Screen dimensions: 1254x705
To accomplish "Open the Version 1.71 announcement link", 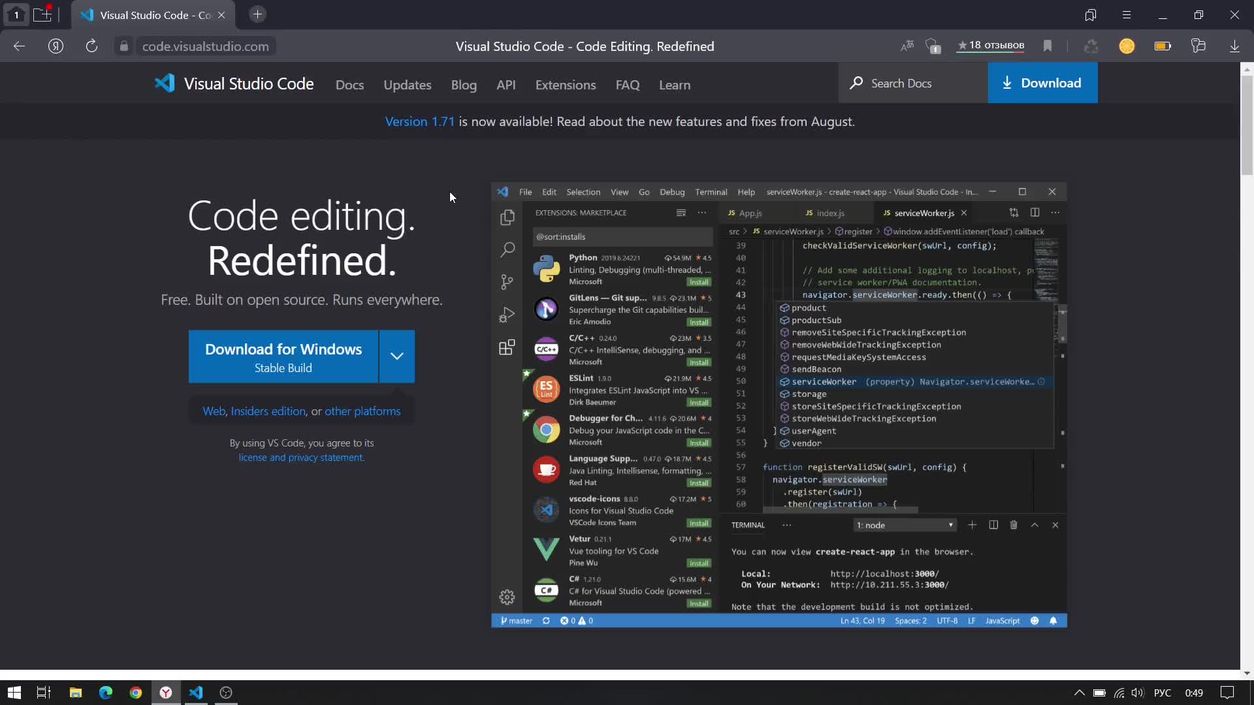I will [x=419, y=121].
